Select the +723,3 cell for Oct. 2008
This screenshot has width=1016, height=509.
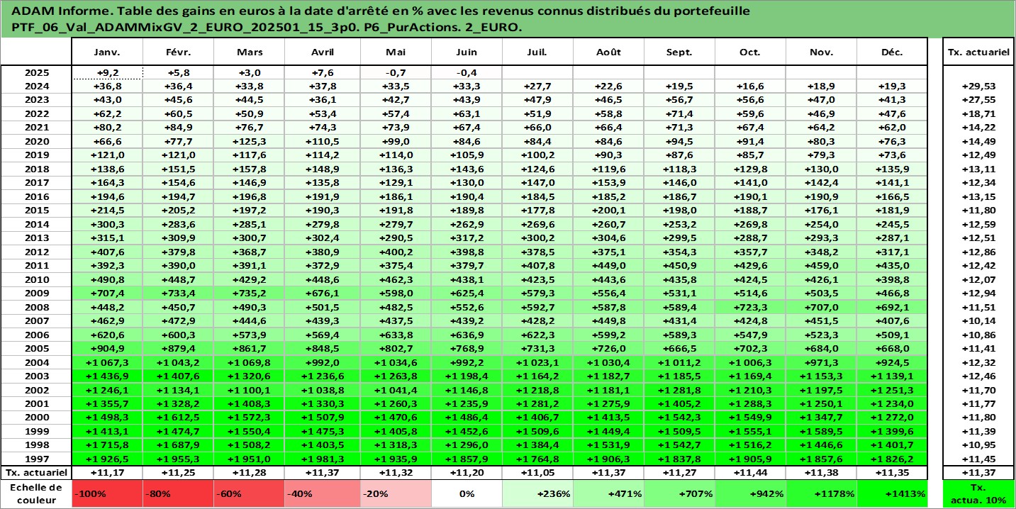pos(750,307)
